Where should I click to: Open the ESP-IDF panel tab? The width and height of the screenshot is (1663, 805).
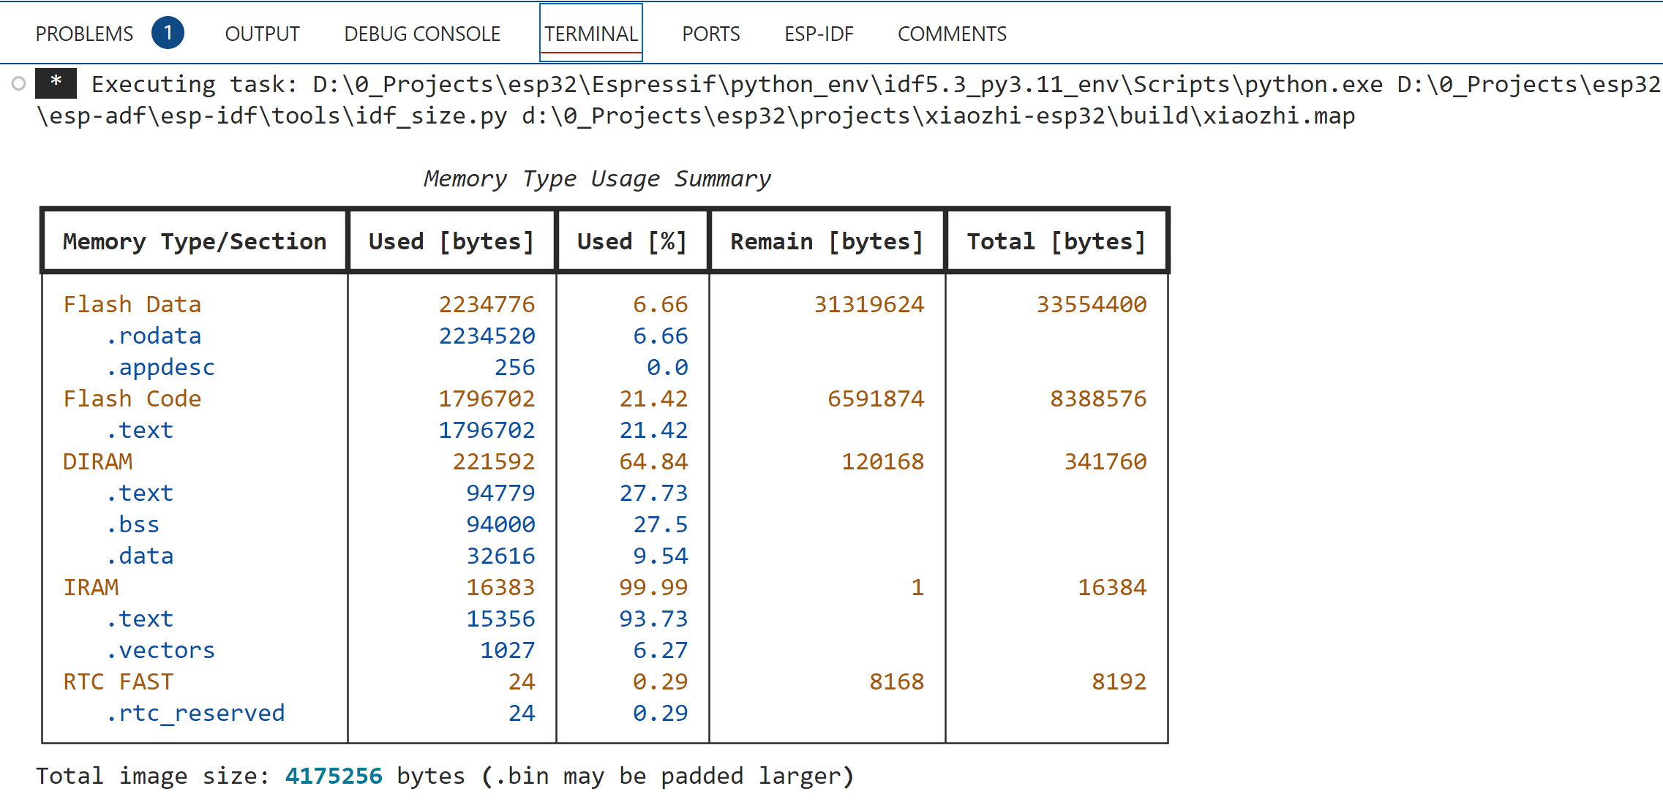tap(819, 34)
